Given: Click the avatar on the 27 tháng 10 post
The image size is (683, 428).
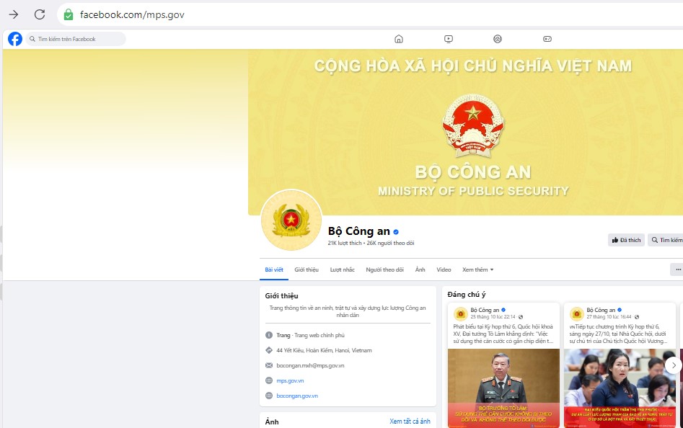Looking at the screenshot, I should 577,313.
